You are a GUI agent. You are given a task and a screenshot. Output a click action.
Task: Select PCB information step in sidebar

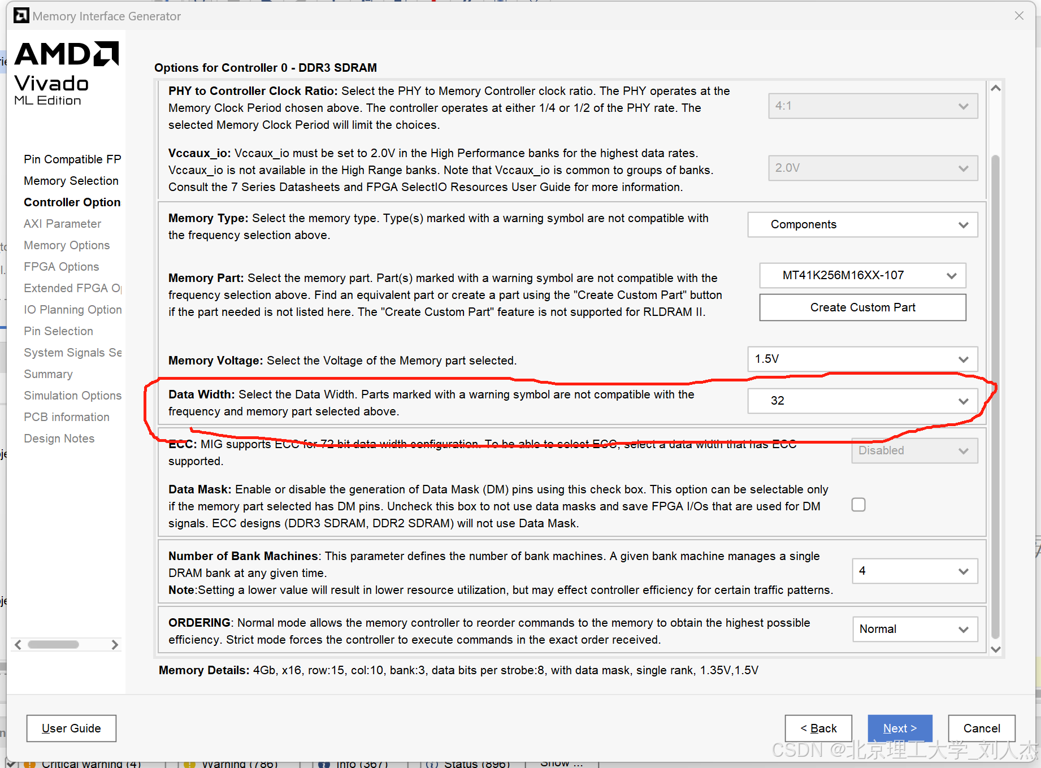coord(67,417)
